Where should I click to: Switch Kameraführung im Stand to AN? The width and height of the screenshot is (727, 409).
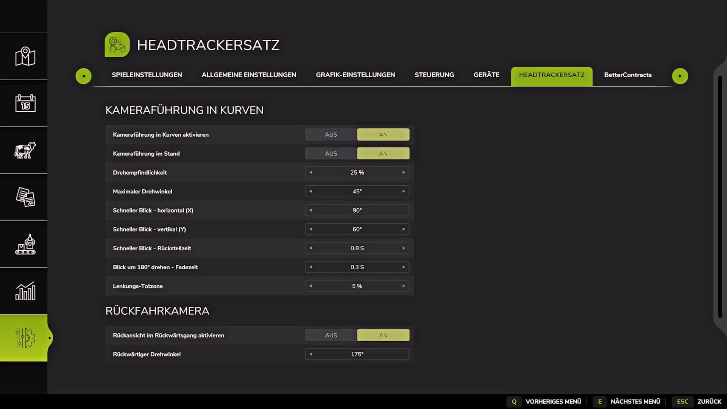383,153
